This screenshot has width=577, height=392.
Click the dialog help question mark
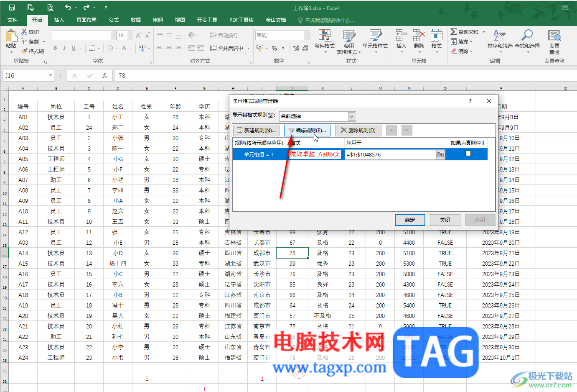coord(470,101)
